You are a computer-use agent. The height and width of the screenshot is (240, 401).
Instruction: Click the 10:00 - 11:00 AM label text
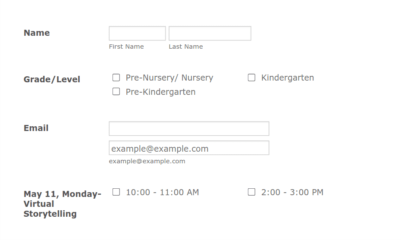[x=162, y=193]
